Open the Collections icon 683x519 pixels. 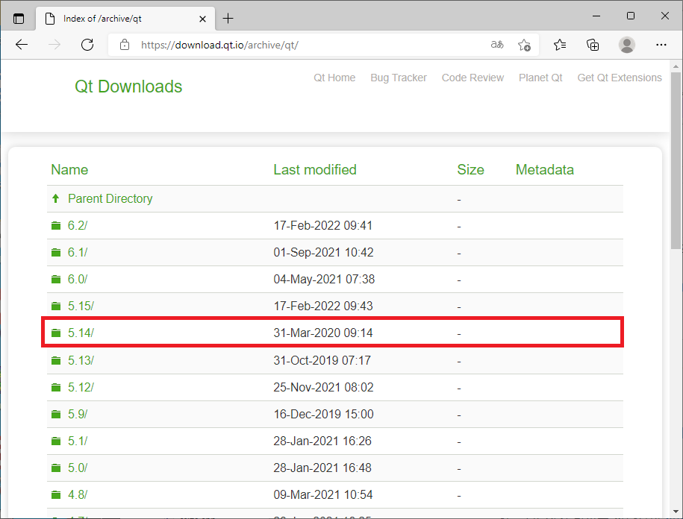(x=593, y=45)
